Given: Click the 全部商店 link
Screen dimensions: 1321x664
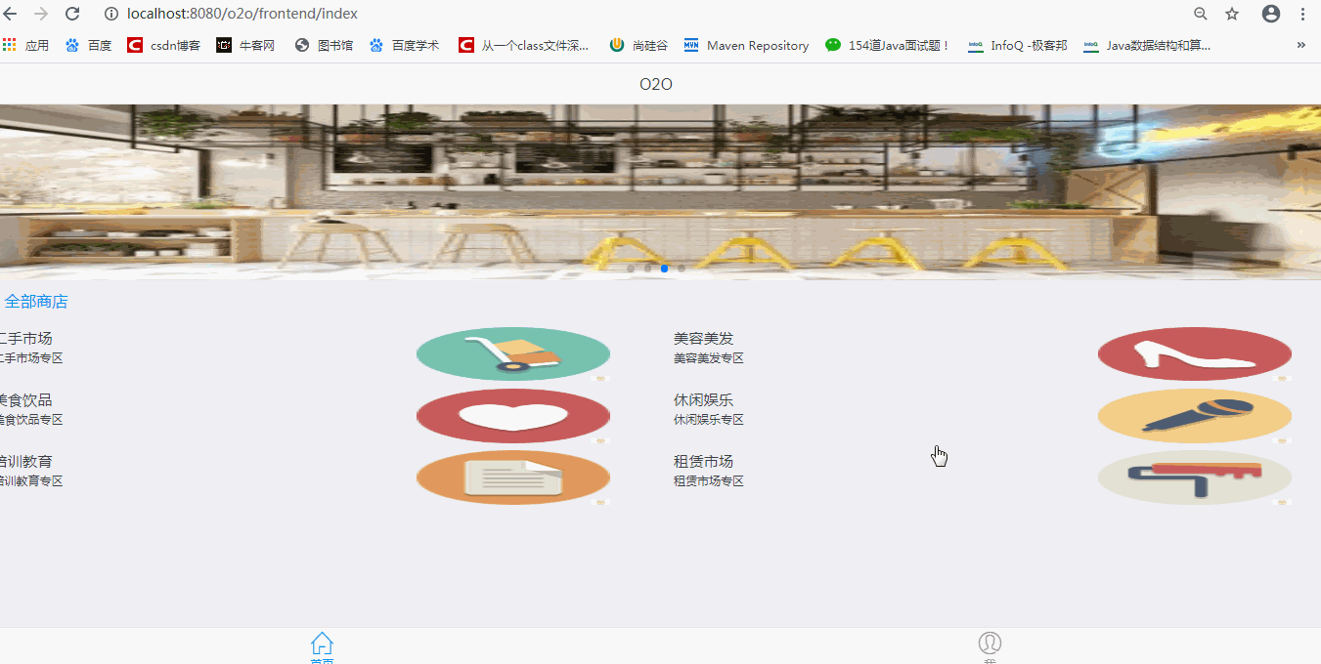Looking at the screenshot, I should [36, 301].
